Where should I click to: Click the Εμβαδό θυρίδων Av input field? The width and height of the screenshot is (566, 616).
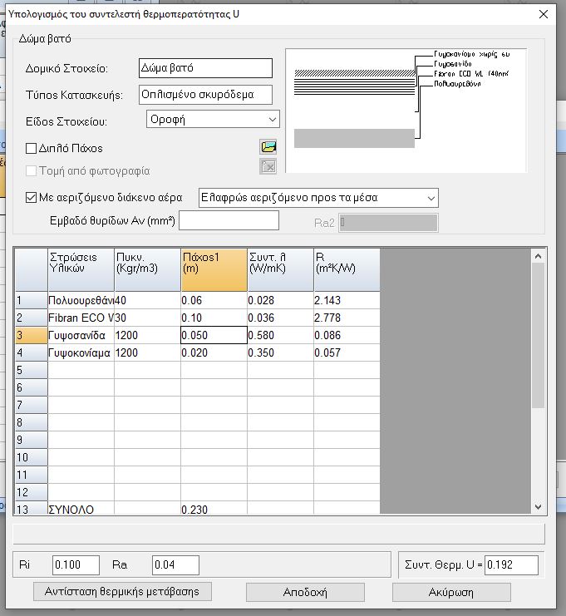point(229,220)
